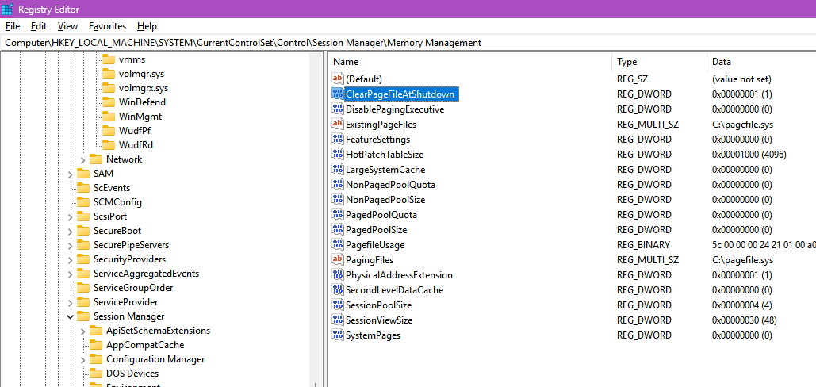The image size is (816, 387).
Task: Expand the SecurityProviders key arrow
Action: click(71, 259)
